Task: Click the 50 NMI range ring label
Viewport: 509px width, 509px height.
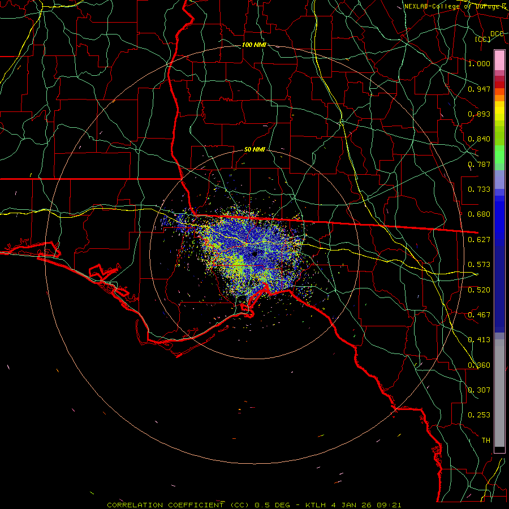Action: [x=255, y=150]
